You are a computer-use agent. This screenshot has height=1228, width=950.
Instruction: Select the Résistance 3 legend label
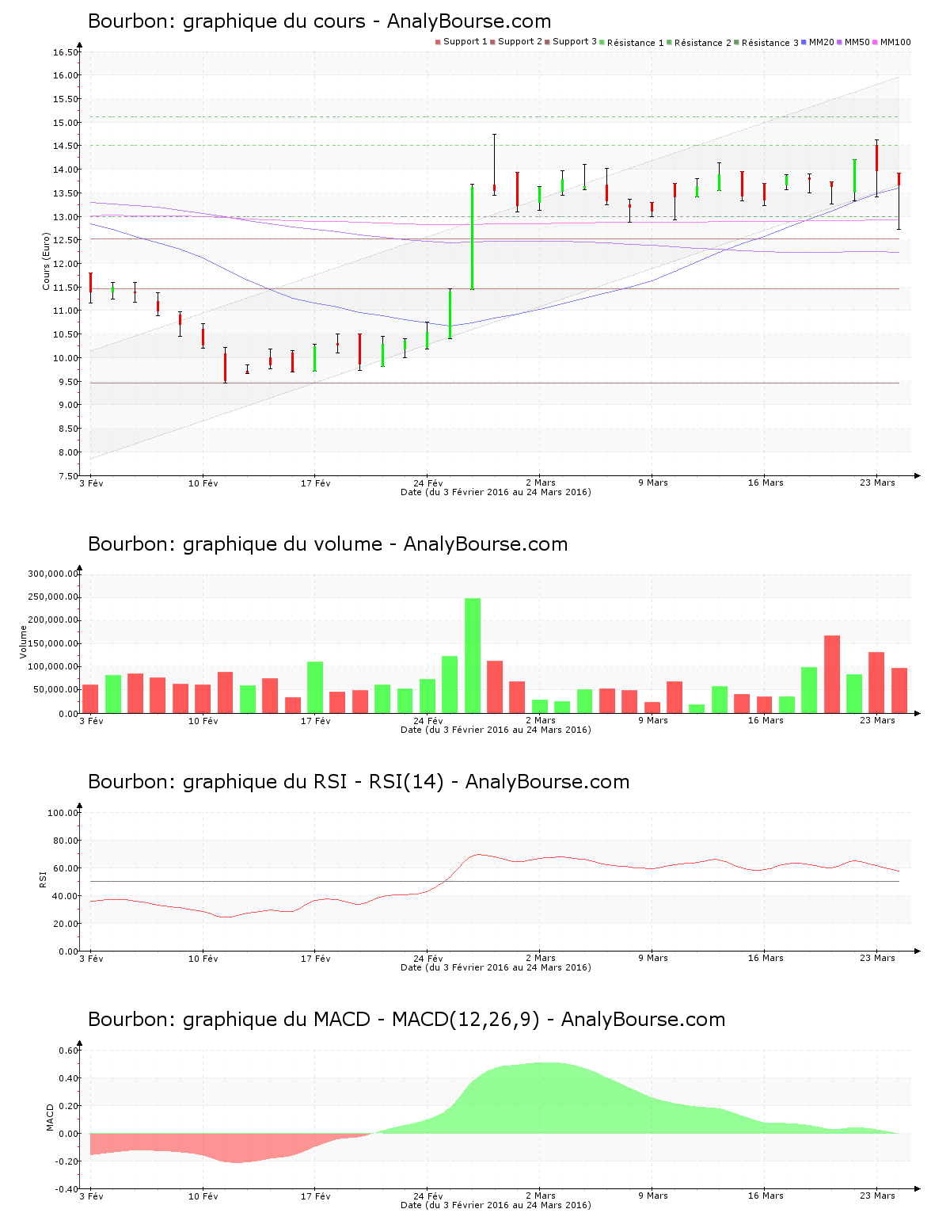tap(770, 43)
